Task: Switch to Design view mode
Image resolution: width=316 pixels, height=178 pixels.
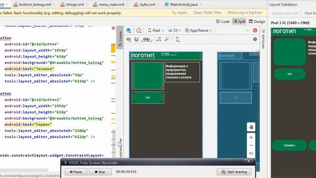Action: coord(257,21)
